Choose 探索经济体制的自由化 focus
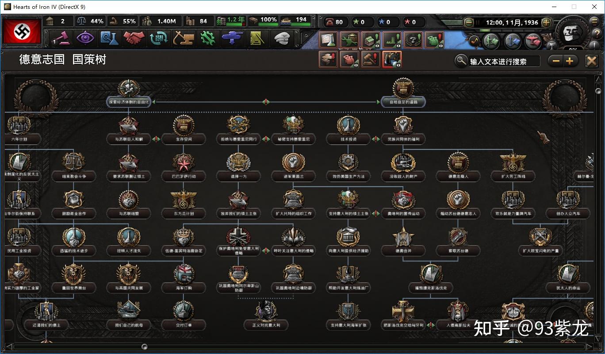Image resolution: width=605 pixels, height=354 pixels. (x=129, y=94)
